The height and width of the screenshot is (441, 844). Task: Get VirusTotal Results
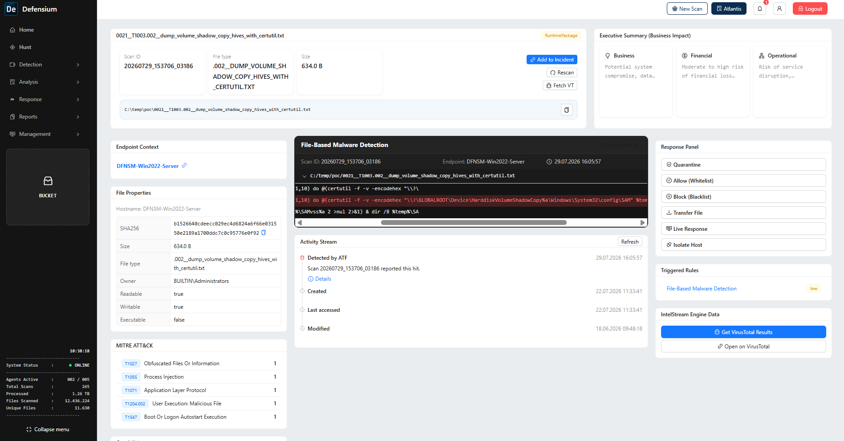coord(743,332)
